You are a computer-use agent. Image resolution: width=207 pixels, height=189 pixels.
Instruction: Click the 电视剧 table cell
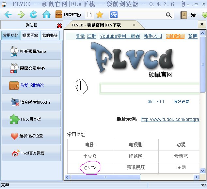(135, 145)
